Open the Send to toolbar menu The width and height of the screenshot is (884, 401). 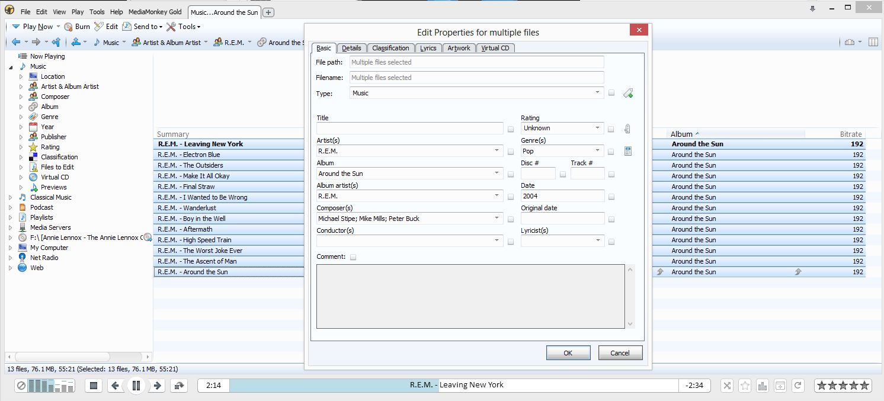pyautogui.click(x=142, y=27)
